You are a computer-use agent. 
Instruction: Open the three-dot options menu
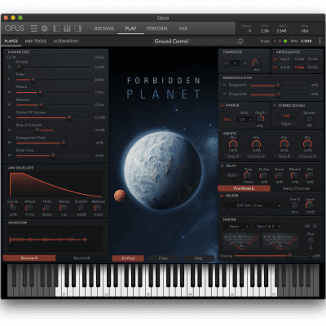tap(319, 41)
